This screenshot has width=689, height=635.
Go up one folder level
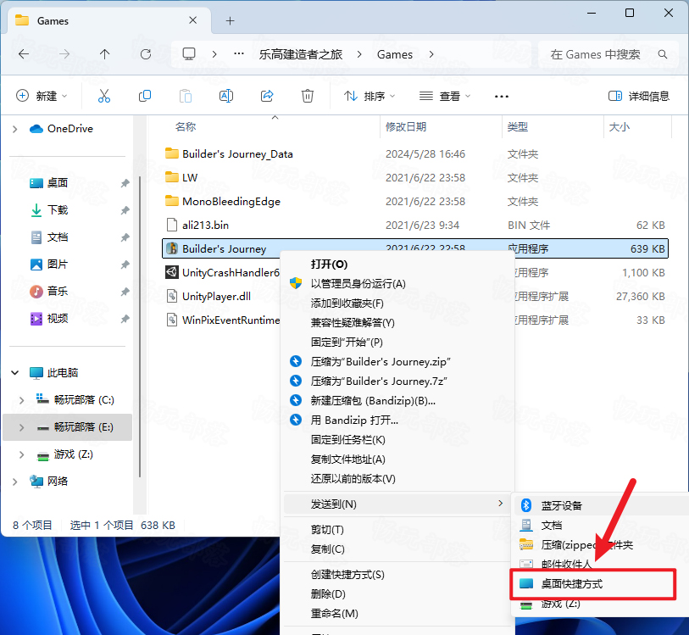point(104,54)
